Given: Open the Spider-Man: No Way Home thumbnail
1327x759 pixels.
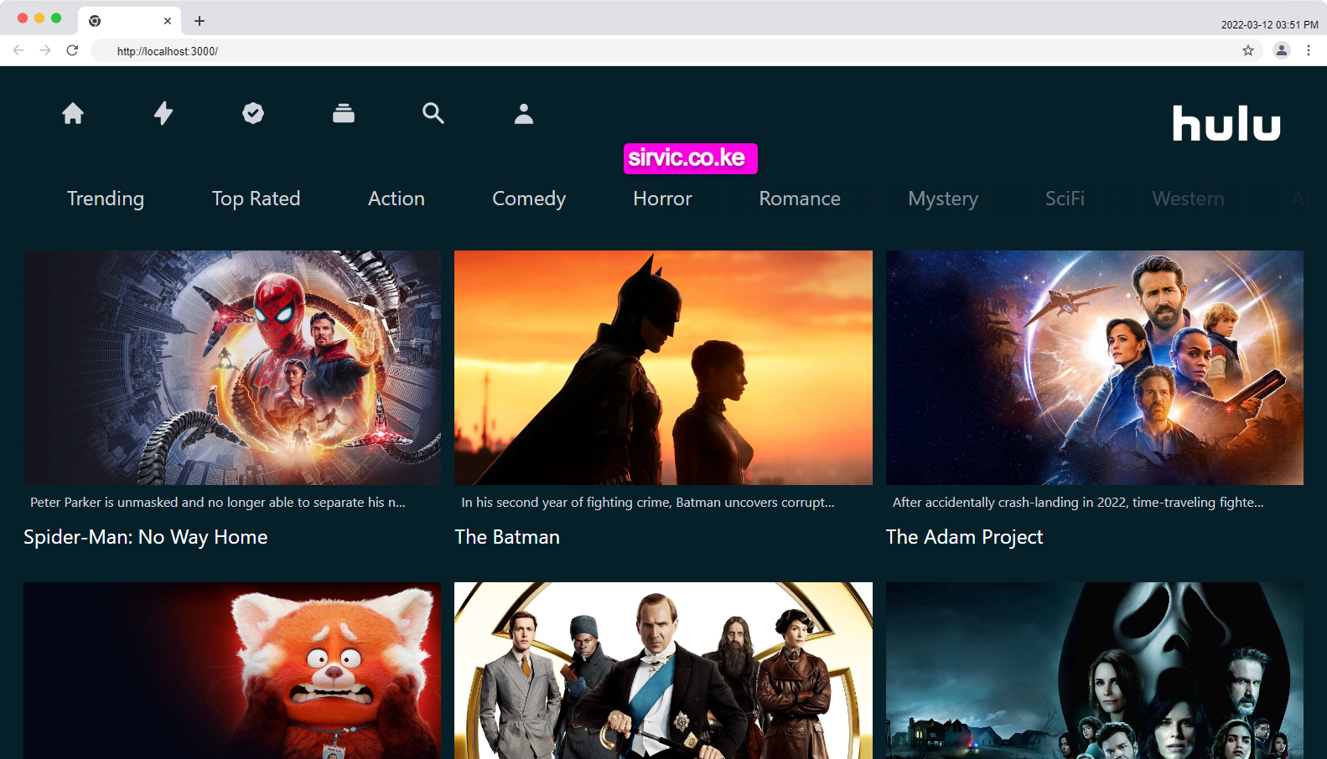Looking at the screenshot, I should tap(232, 368).
